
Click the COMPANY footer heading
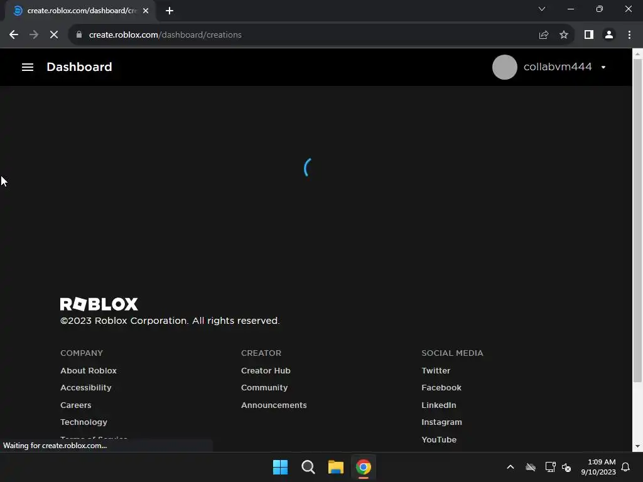pyautogui.click(x=82, y=353)
